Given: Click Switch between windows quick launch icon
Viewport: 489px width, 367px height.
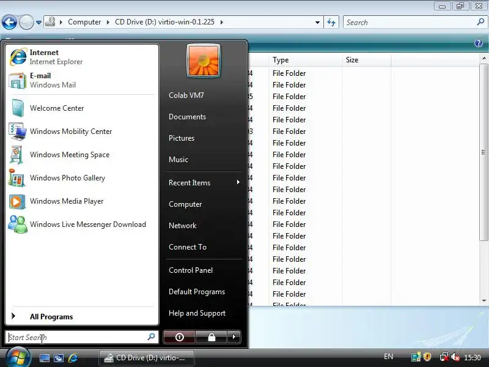Looking at the screenshot, I should coord(59,358).
